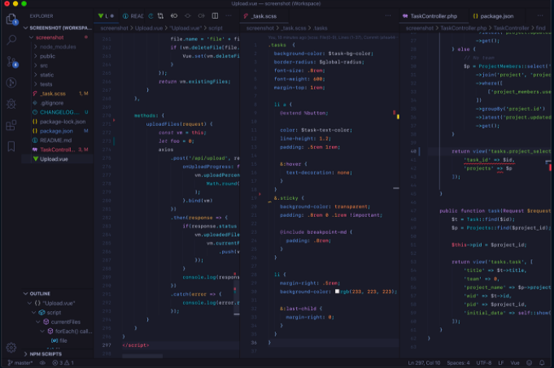This screenshot has width=554, height=368.
Task: Click the toggle file blame icon in editor toolbar
Action: point(174,16)
